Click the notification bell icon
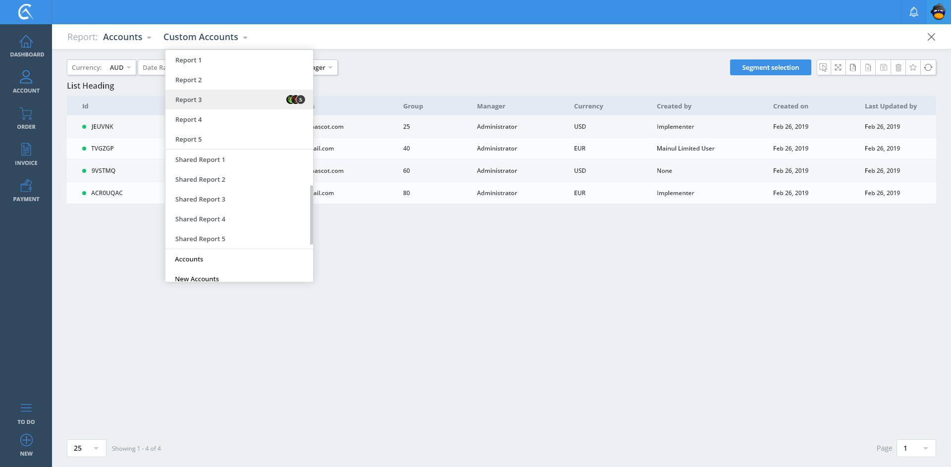The image size is (951, 467). click(x=913, y=12)
